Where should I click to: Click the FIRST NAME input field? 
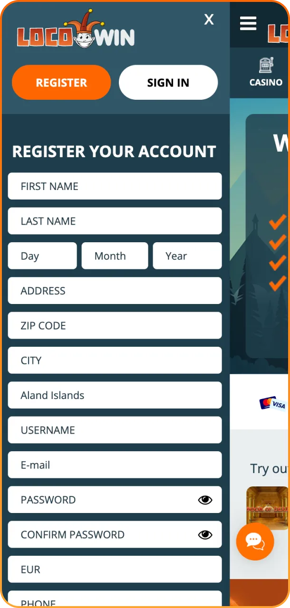click(x=115, y=186)
